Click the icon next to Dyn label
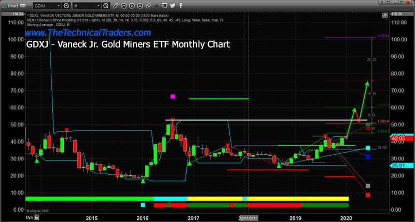Screen dimensions: 415x222 (x=36, y=217)
